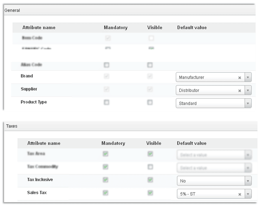Toggle Tax Commodity Visible checkbox

pyautogui.click(x=150, y=167)
